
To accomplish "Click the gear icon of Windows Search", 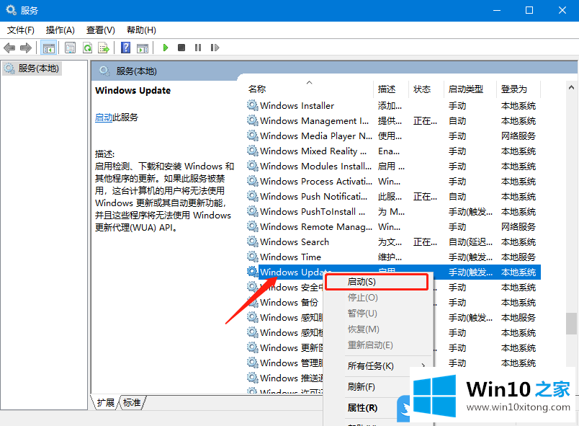I will [x=253, y=242].
